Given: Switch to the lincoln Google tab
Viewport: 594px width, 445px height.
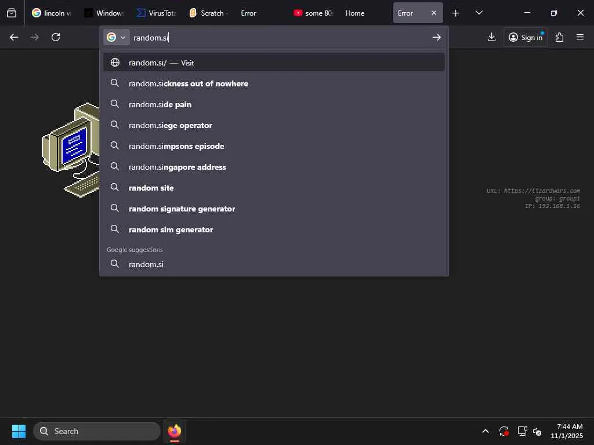Looking at the screenshot, I should point(52,13).
